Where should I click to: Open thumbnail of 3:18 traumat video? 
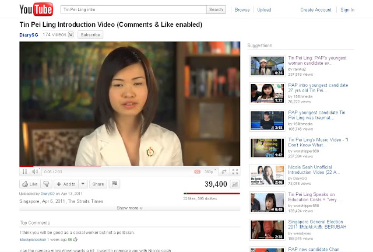point(267,121)
